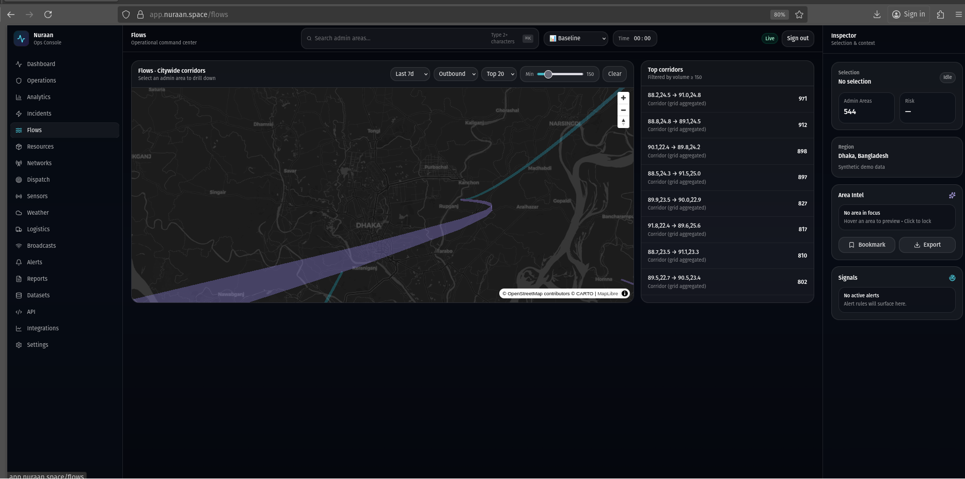The image size is (965, 479).
Task: Click the Idle status badge
Action: 947,77
